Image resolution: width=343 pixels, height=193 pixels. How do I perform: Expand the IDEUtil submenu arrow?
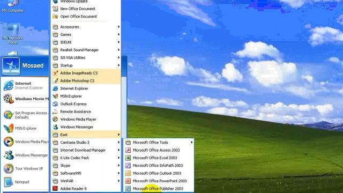click(x=119, y=42)
